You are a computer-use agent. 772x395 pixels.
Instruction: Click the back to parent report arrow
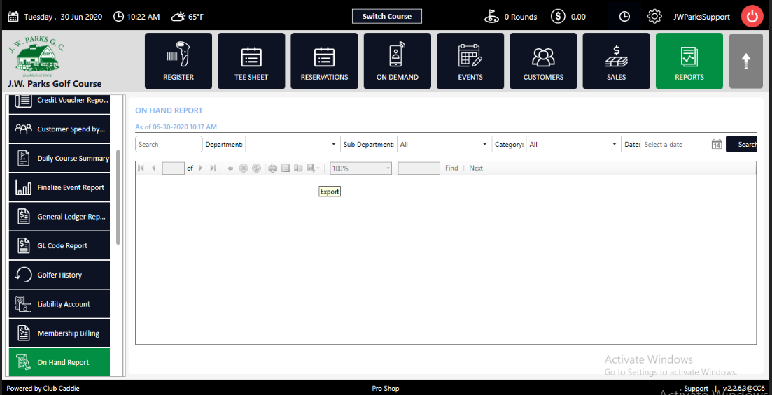(230, 168)
